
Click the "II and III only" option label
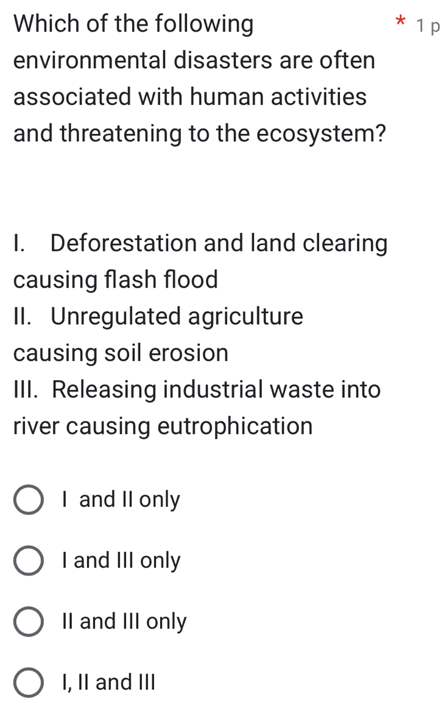pyautogui.click(x=124, y=622)
